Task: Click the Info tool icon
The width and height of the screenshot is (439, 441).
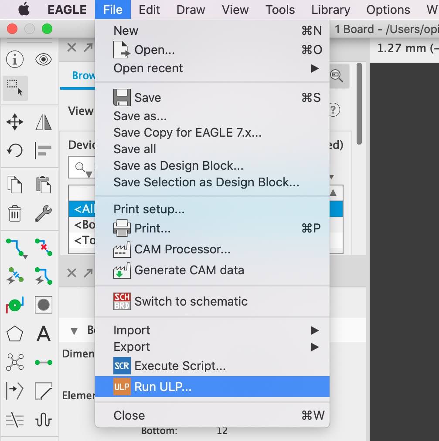Action: click(15, 59)
